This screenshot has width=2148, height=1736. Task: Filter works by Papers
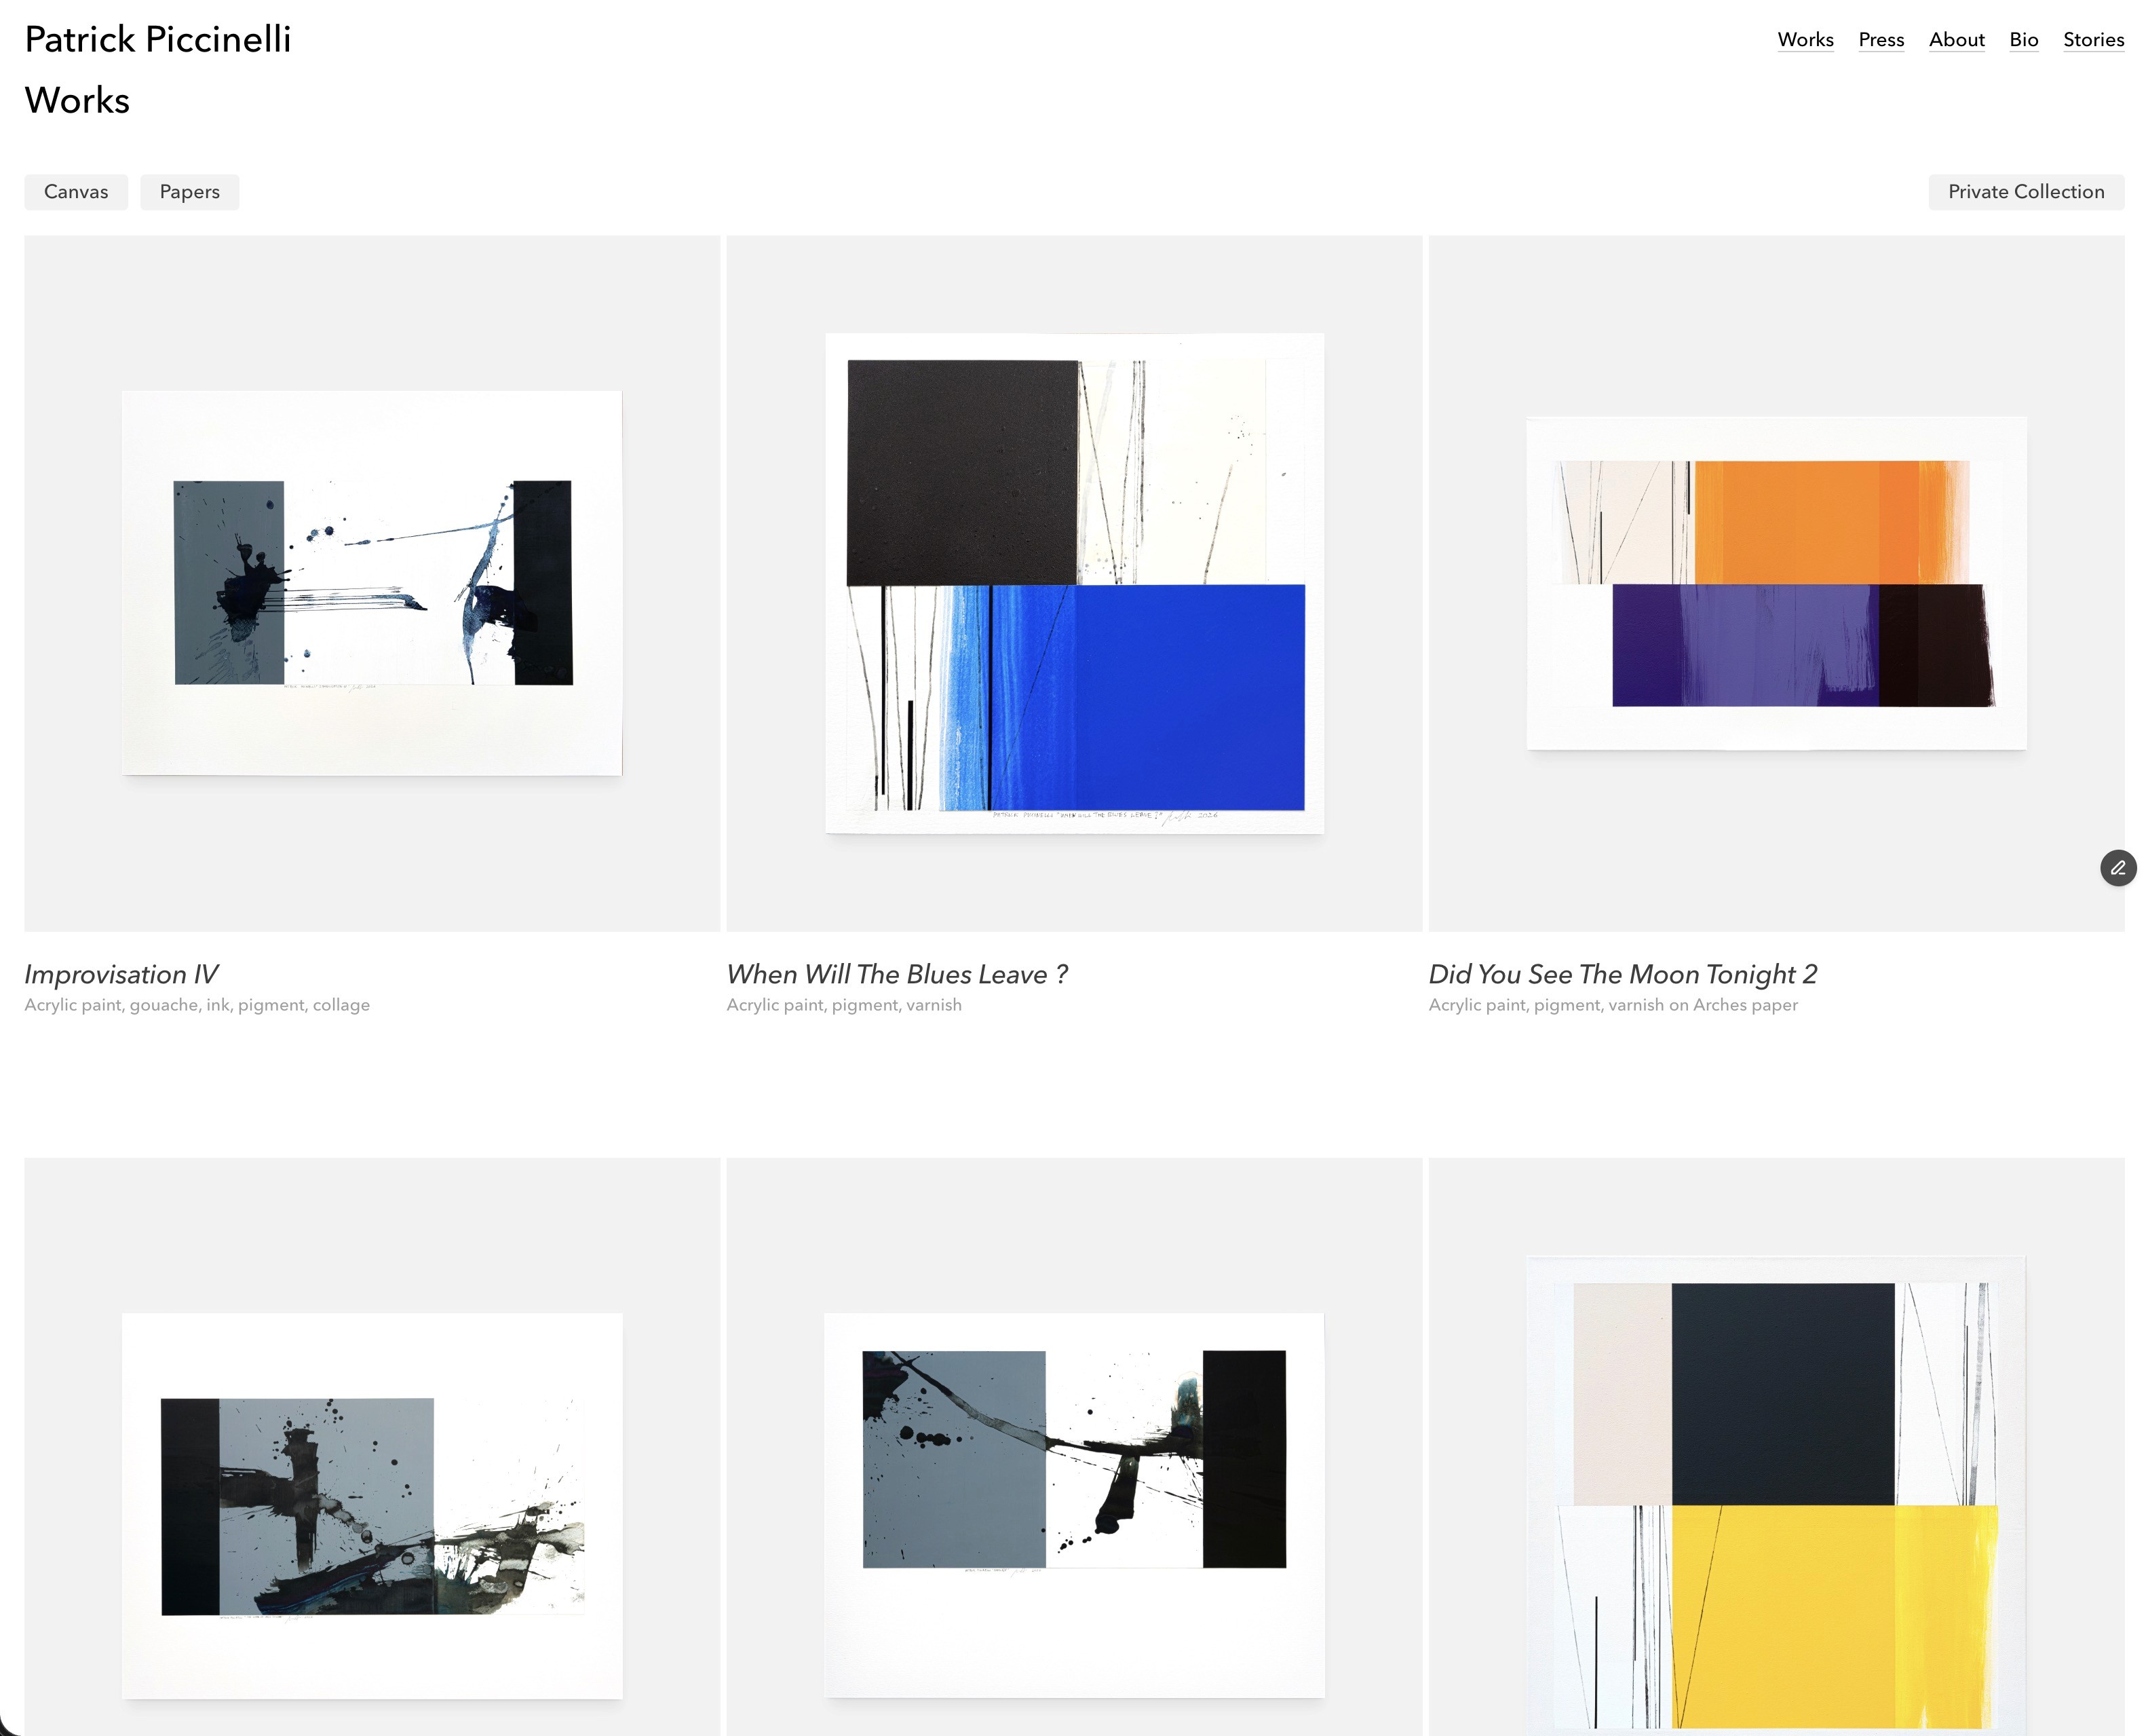189,192
